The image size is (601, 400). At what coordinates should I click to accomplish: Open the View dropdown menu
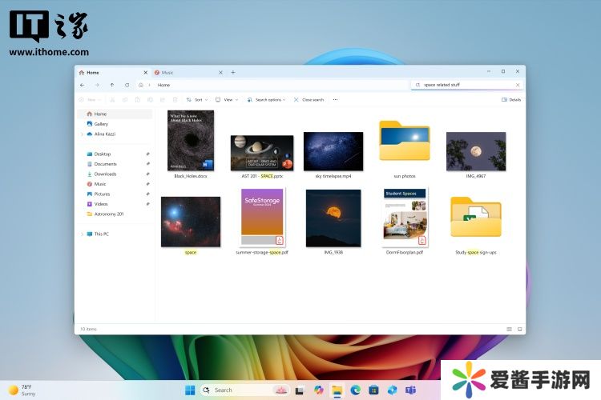click(228, 100)
